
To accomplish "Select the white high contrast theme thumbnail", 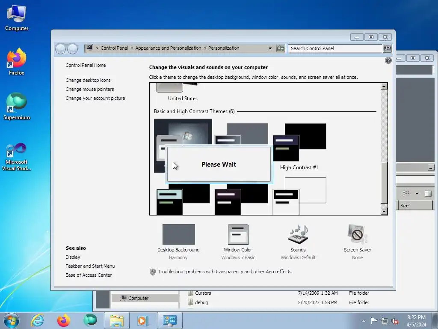I will [299, 196].
